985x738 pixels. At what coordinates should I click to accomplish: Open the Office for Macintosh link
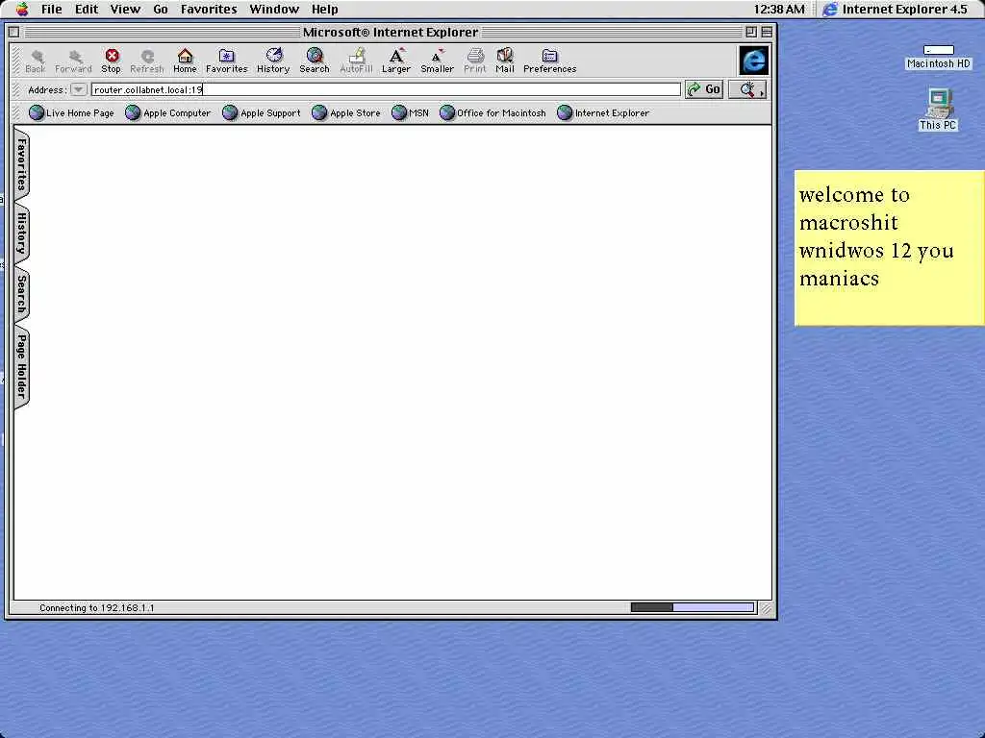[493, 113]
